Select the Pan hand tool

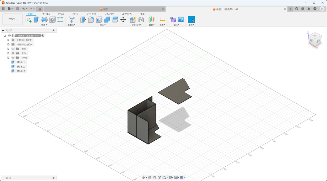[x=154, y=178]
